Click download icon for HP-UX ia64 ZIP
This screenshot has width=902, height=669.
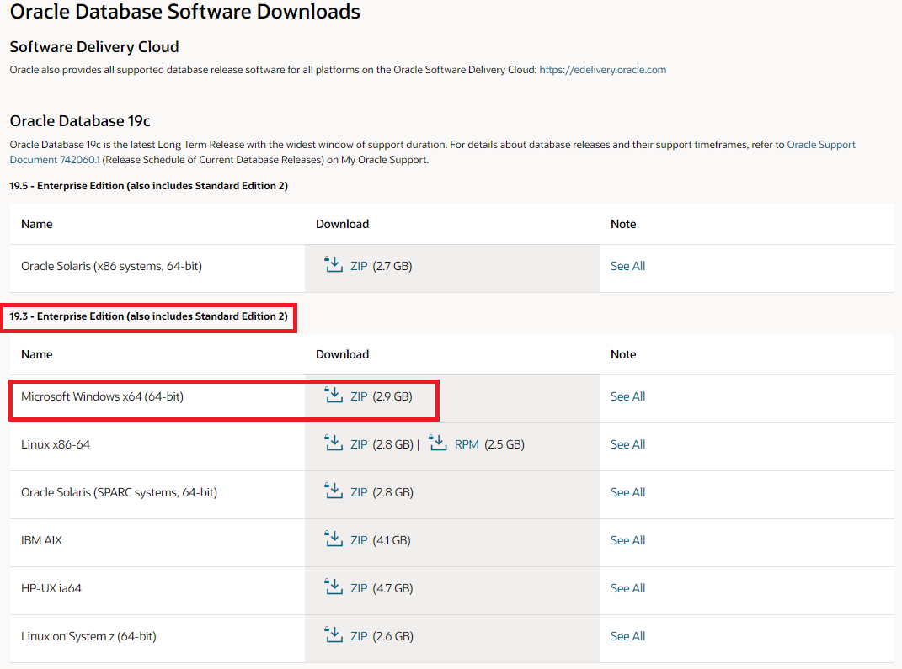coord(334,587)
